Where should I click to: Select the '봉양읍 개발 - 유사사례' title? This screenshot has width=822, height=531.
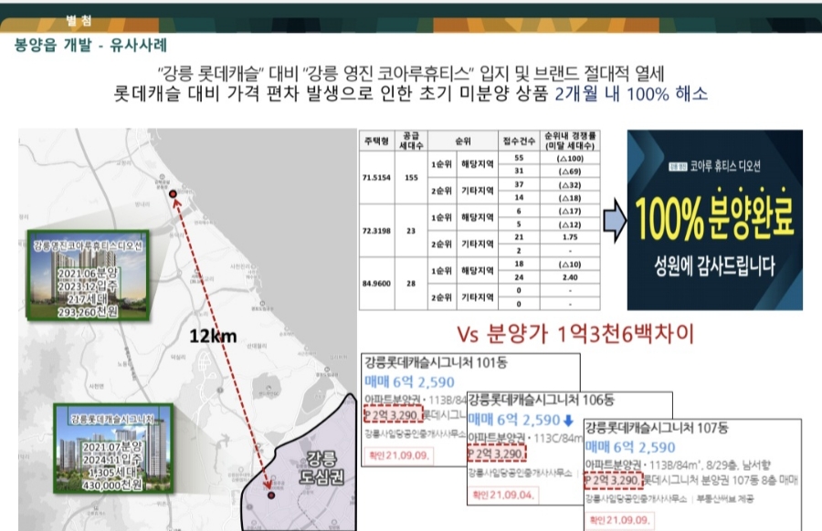coord(90,45)
